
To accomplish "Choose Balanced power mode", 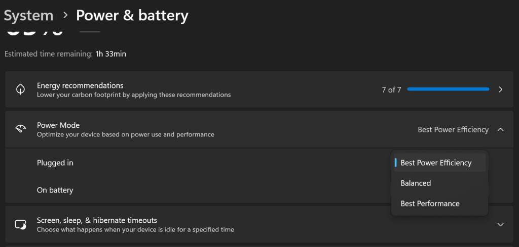I will (x=416, y=183).
